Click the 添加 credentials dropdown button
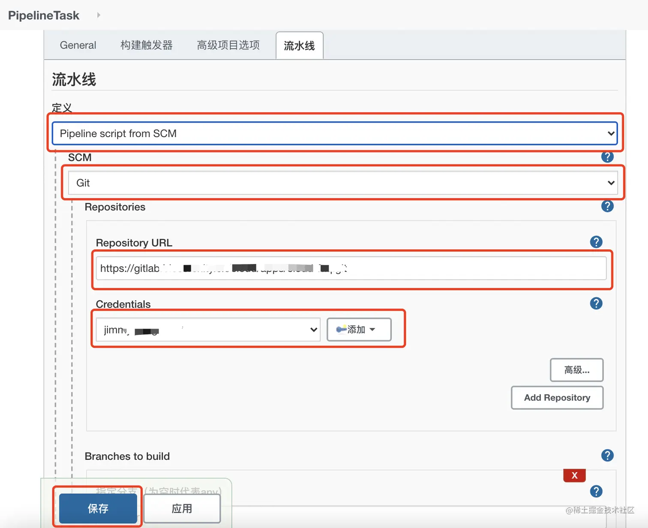The height and width of the screenshot is (528, 648). [x=359, y=330]
